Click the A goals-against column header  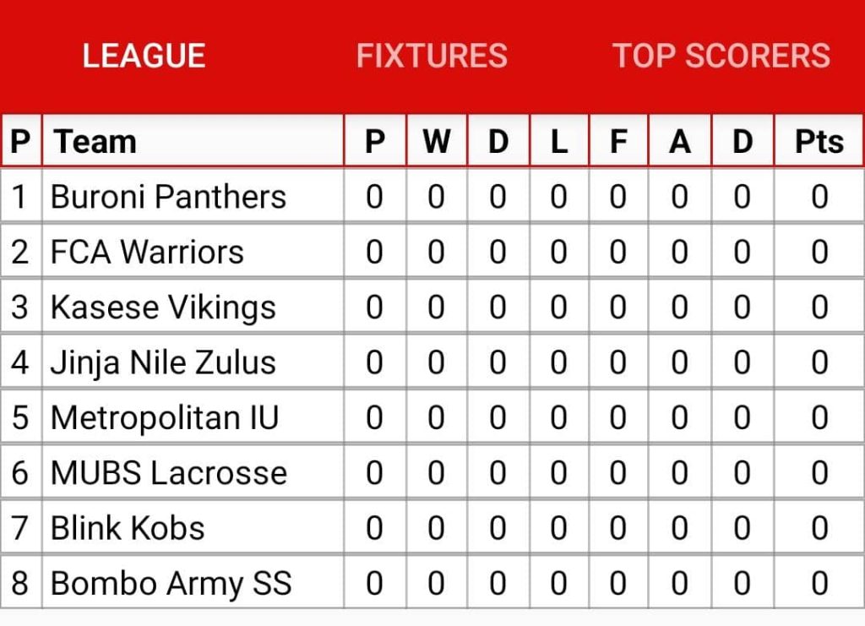tap(680, 142)
